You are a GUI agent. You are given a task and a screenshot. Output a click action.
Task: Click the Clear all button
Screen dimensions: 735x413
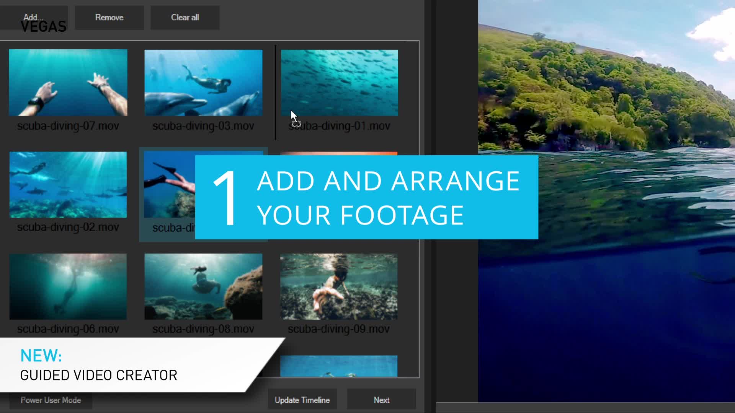pyautogui.click(x=185, y=18)
